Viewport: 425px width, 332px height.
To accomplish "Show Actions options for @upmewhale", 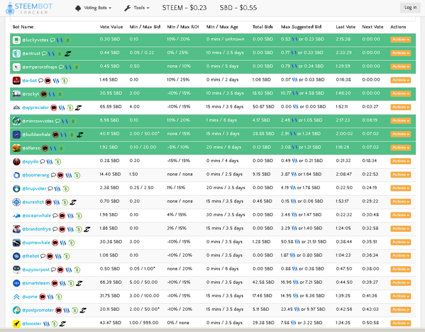I will point(401,242).
